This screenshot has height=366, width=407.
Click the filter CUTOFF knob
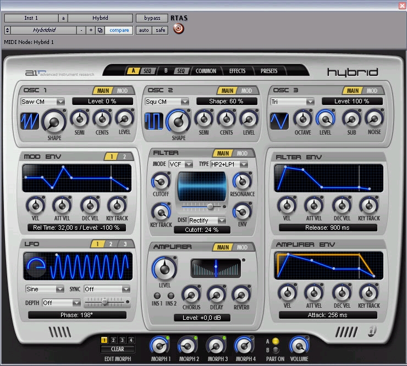(161, 181)
